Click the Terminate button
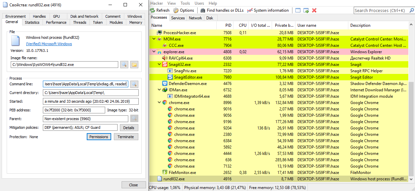Screen dimensions: 415x191 (126, 137)
